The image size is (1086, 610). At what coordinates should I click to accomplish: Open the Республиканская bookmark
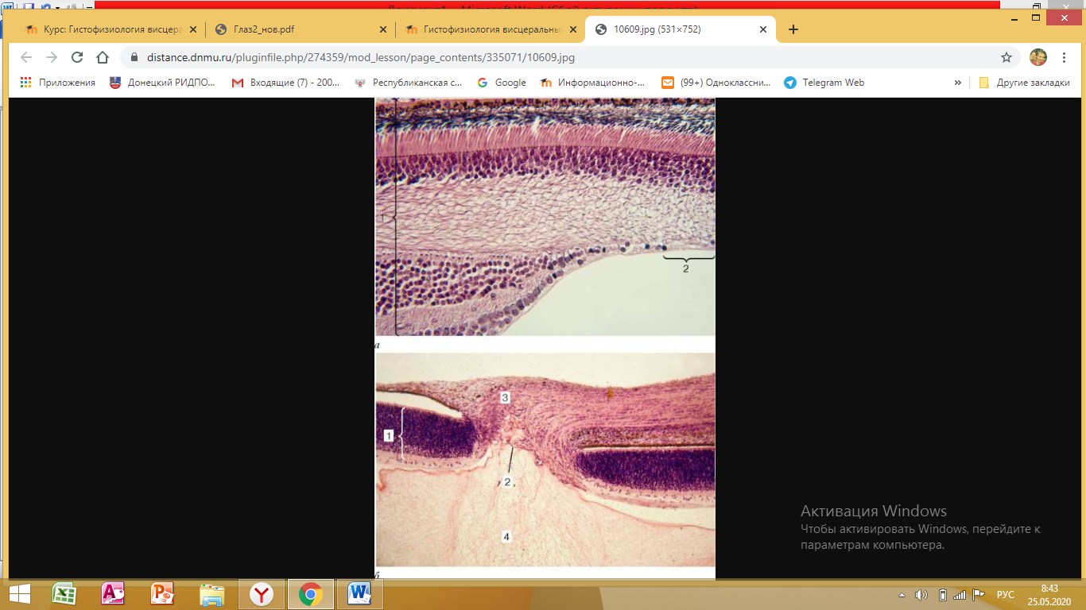point(408,83)
